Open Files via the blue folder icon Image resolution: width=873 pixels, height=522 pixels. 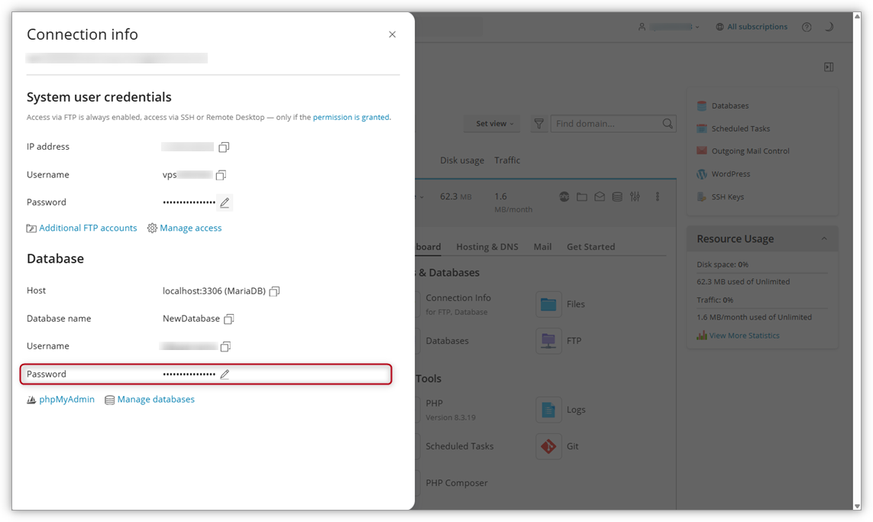[548, 304]
